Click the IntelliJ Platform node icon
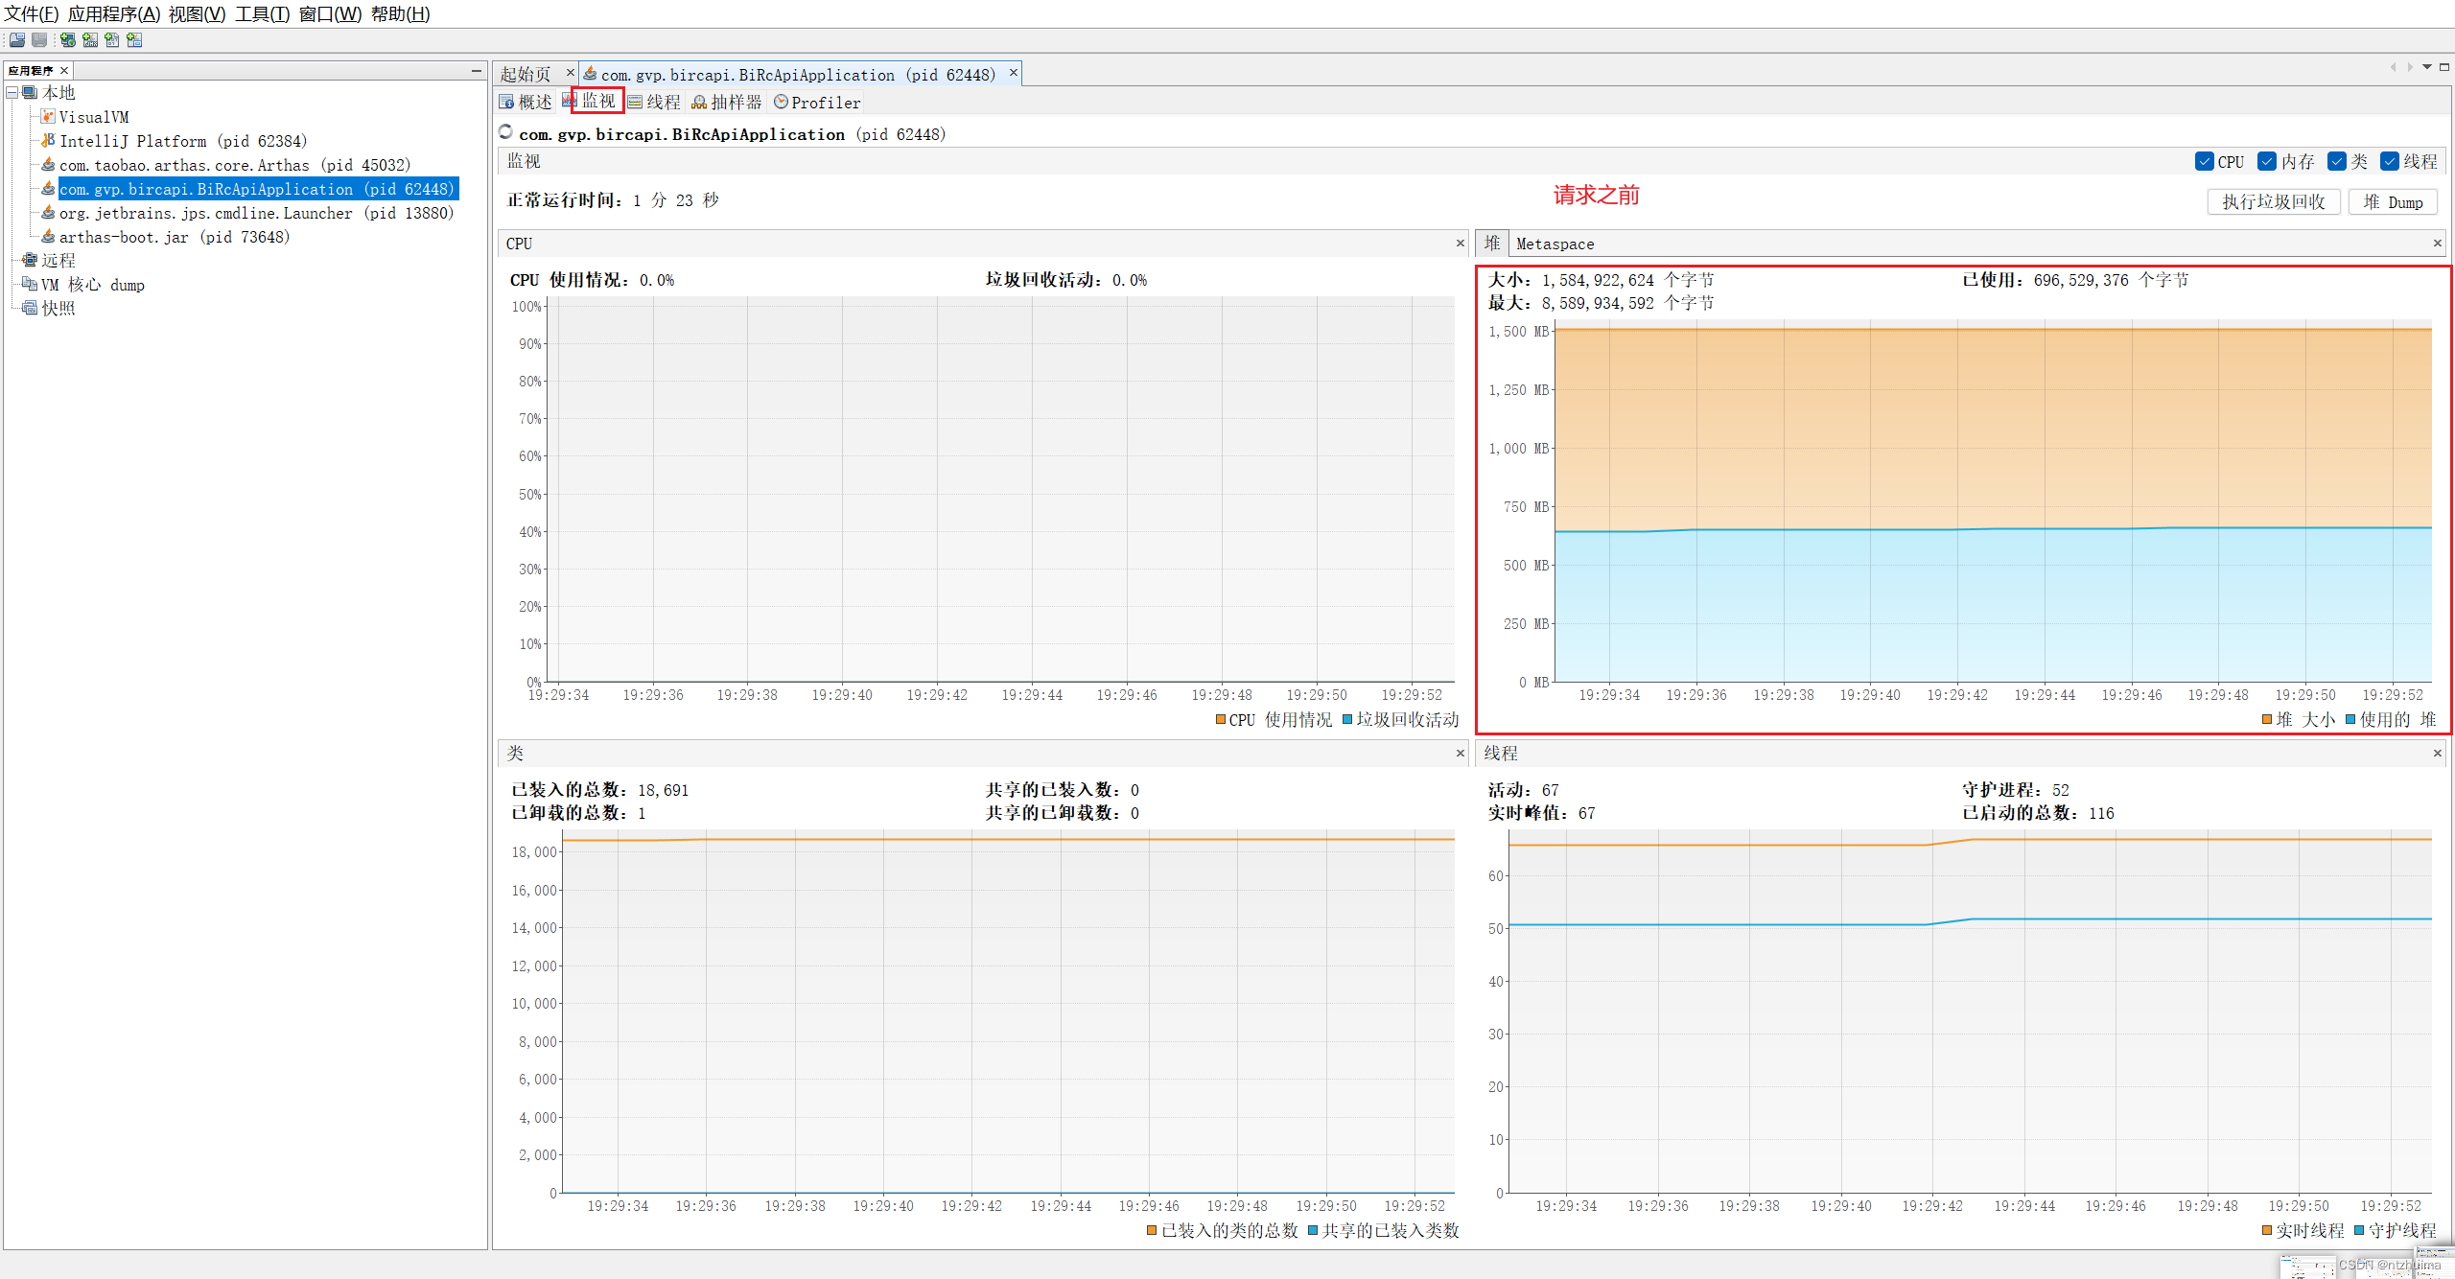2455x1279 pixels. click(x=48, y=141)
